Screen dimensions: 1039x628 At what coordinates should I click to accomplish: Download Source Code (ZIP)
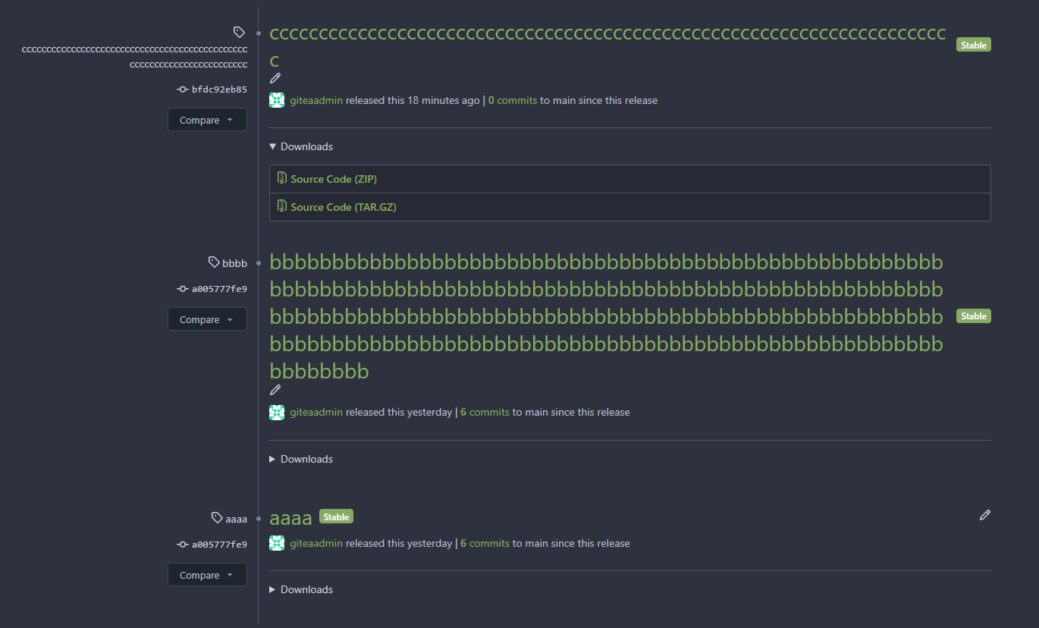334,179
